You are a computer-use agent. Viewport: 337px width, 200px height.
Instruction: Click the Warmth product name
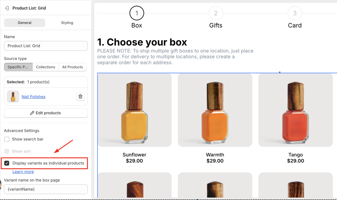pyautogui.click(x=215, y=155)
